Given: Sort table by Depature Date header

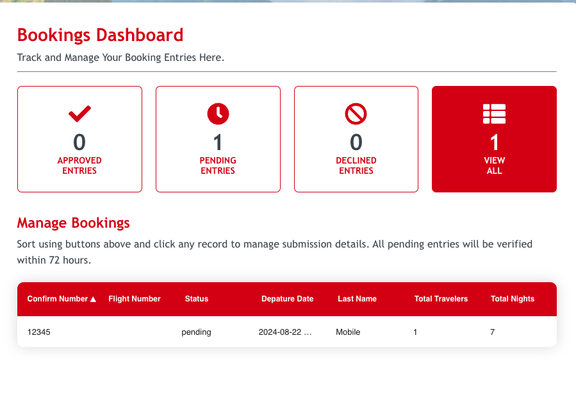Looking at the screenshot, I should point(287,299).
